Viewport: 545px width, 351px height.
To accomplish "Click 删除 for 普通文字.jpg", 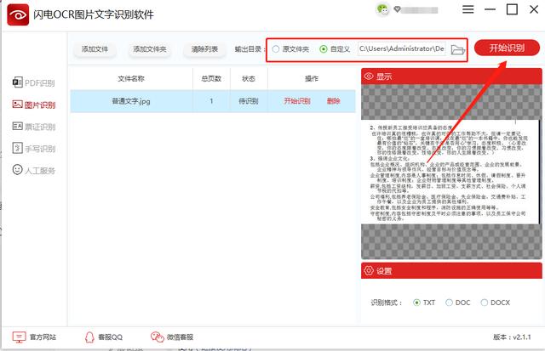I will pos(333,101).
